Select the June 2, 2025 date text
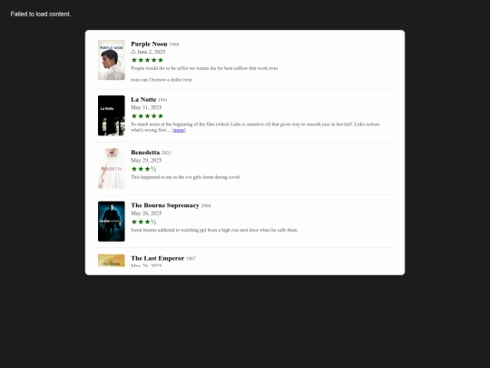490x368 pixels. (151, 52)
